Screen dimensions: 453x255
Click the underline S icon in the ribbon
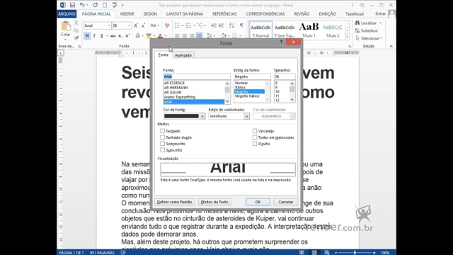point(101,36)
